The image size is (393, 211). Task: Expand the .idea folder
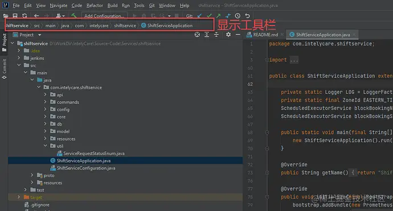point(19,51)
